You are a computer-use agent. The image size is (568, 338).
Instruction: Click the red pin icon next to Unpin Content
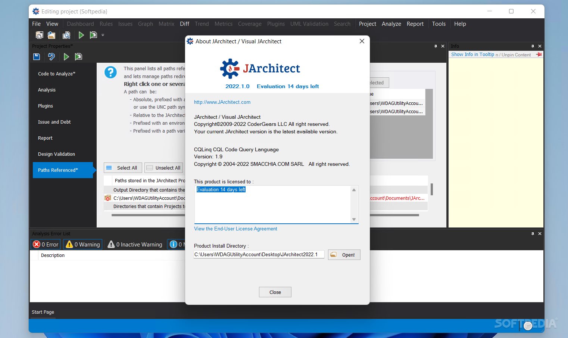pos(539,55)
